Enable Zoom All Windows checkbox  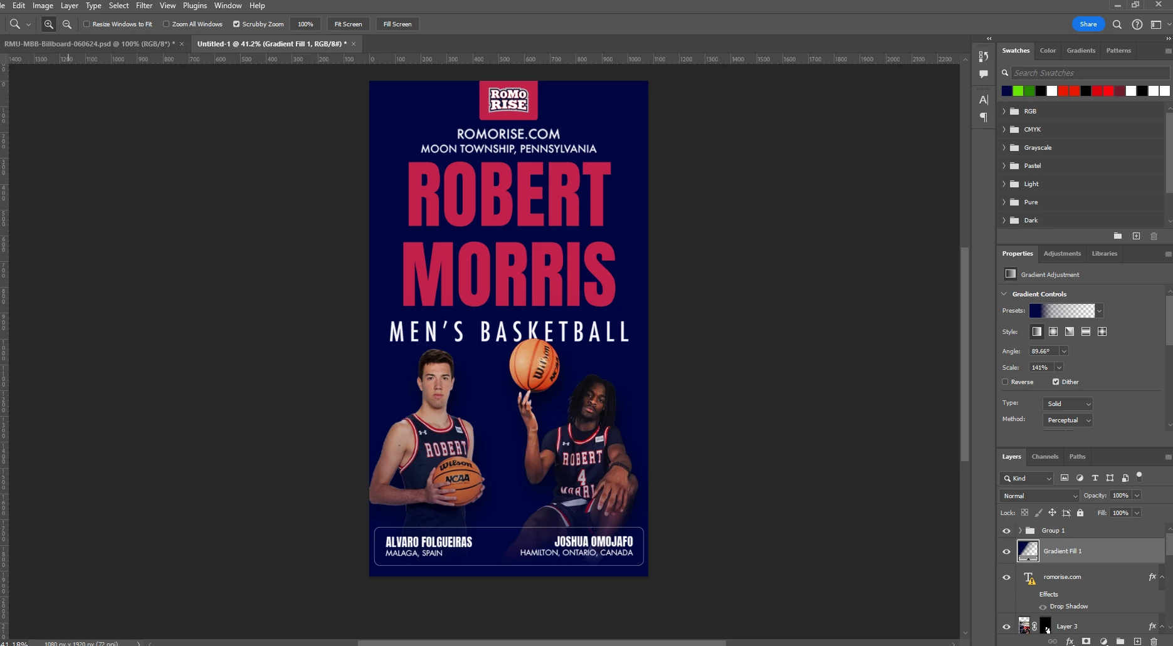click(166, 24)
